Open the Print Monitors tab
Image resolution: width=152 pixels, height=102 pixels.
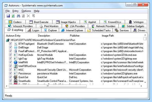49,26
